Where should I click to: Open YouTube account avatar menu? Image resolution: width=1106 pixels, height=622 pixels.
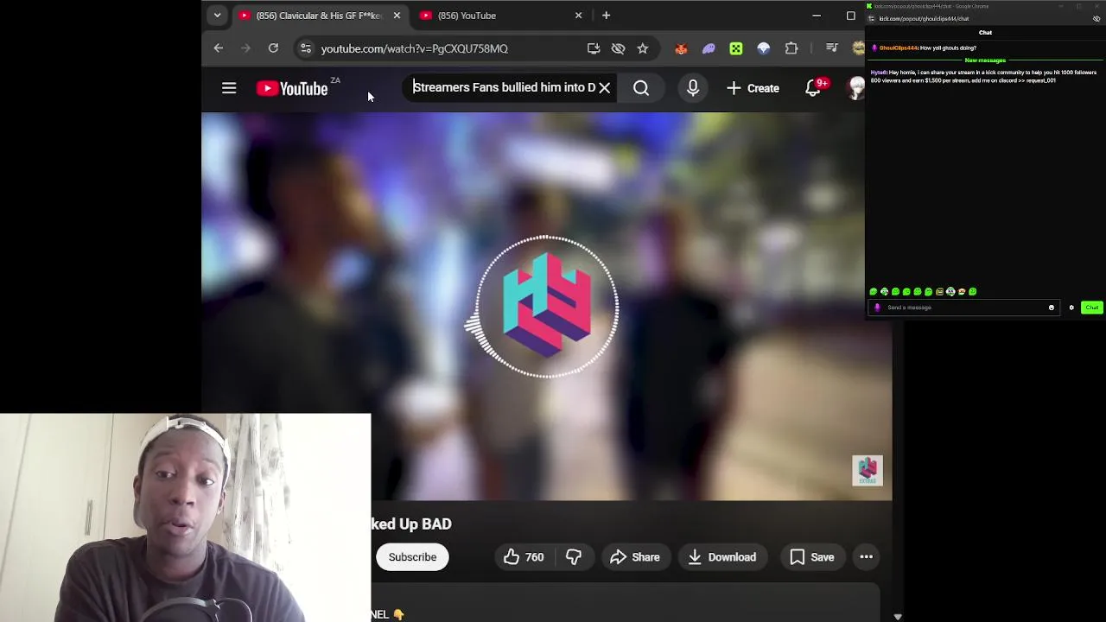coord(855,88)
